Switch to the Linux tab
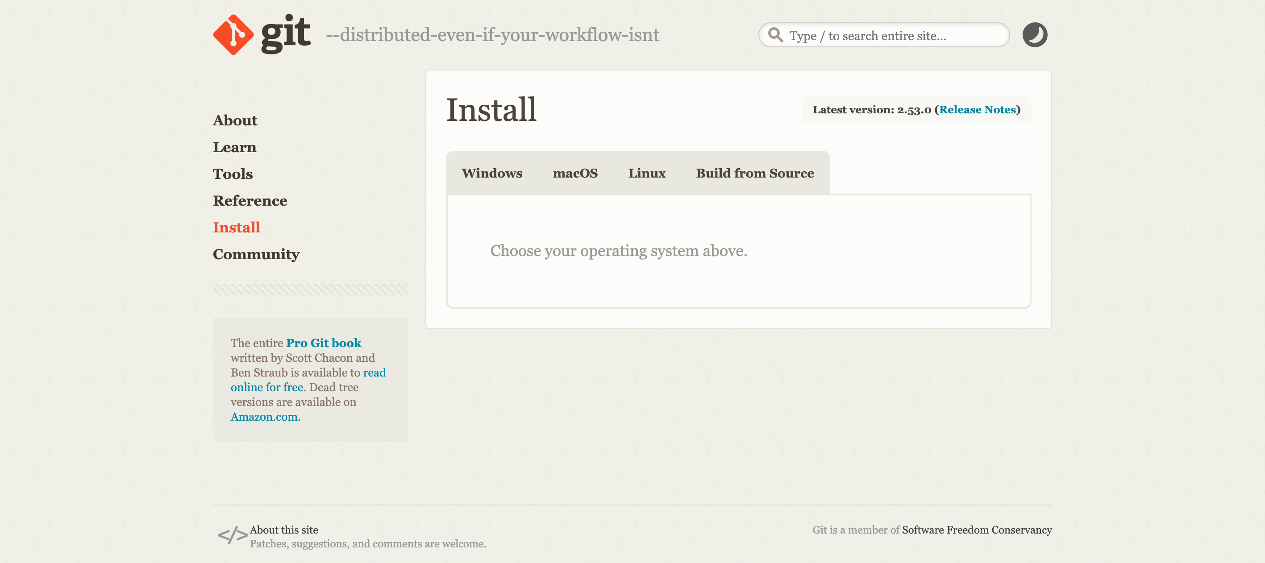The width and height of the screenshot is (1265, 563). [x=647, y=173]
